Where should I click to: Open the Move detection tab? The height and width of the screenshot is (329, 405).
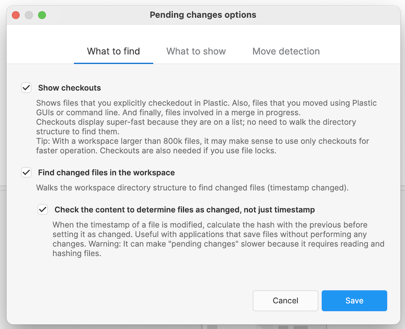tap(286, 51)
